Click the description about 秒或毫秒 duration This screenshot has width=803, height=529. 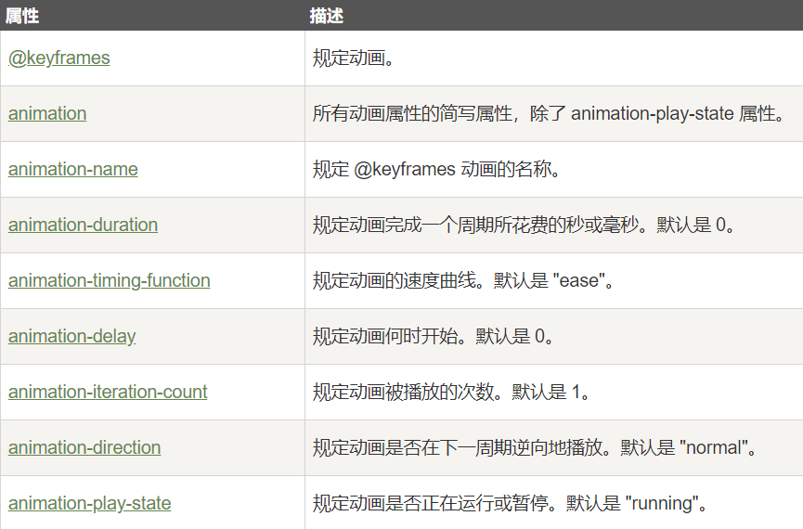click(524, 225)
